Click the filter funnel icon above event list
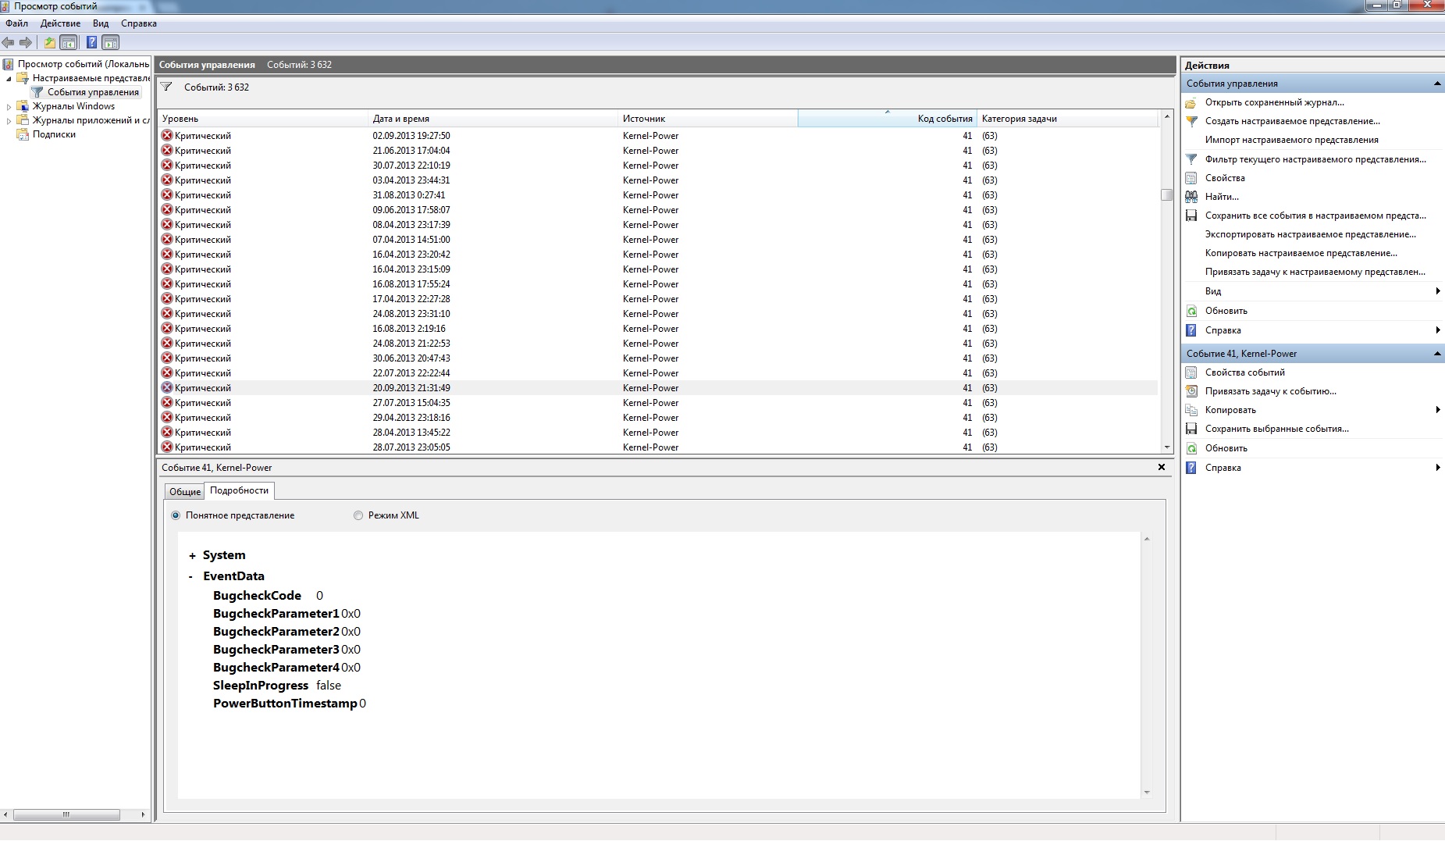Screen dimensions: 1445x841 (166, 87)
